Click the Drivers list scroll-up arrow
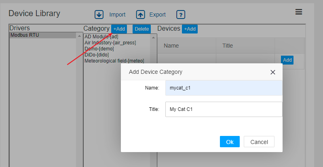 pos(79,36)
